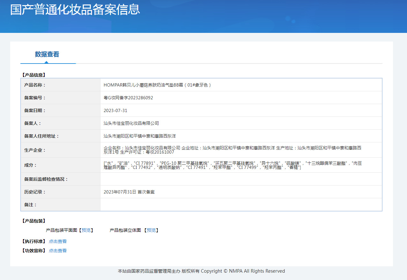Select the footer NMPA copyright text
This screenshot has width=407, height=280.
(x=201, y=271)
